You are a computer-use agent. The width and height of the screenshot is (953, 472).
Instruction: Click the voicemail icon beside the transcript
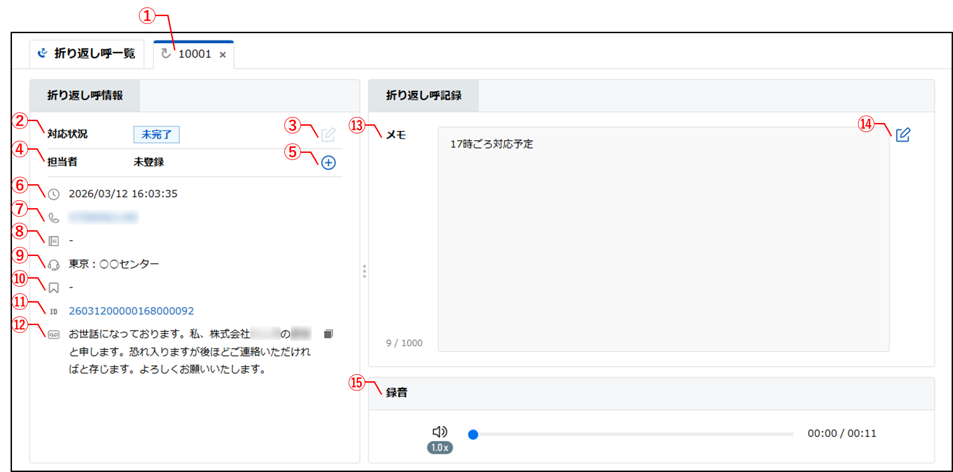coord(54,335)
